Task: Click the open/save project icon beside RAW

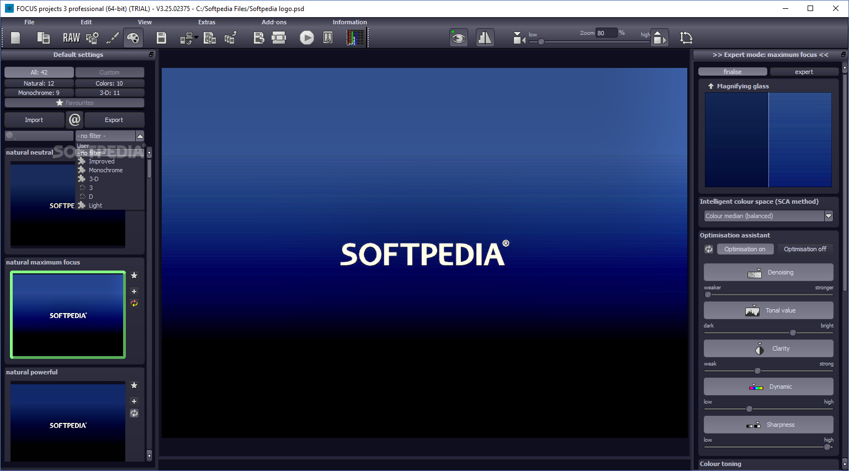Action: pos(43,38)
